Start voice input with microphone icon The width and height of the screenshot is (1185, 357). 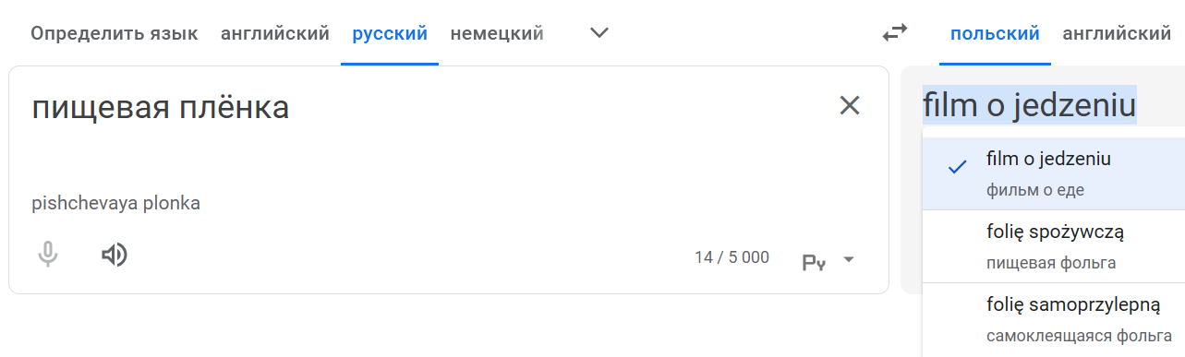(48, 256)
